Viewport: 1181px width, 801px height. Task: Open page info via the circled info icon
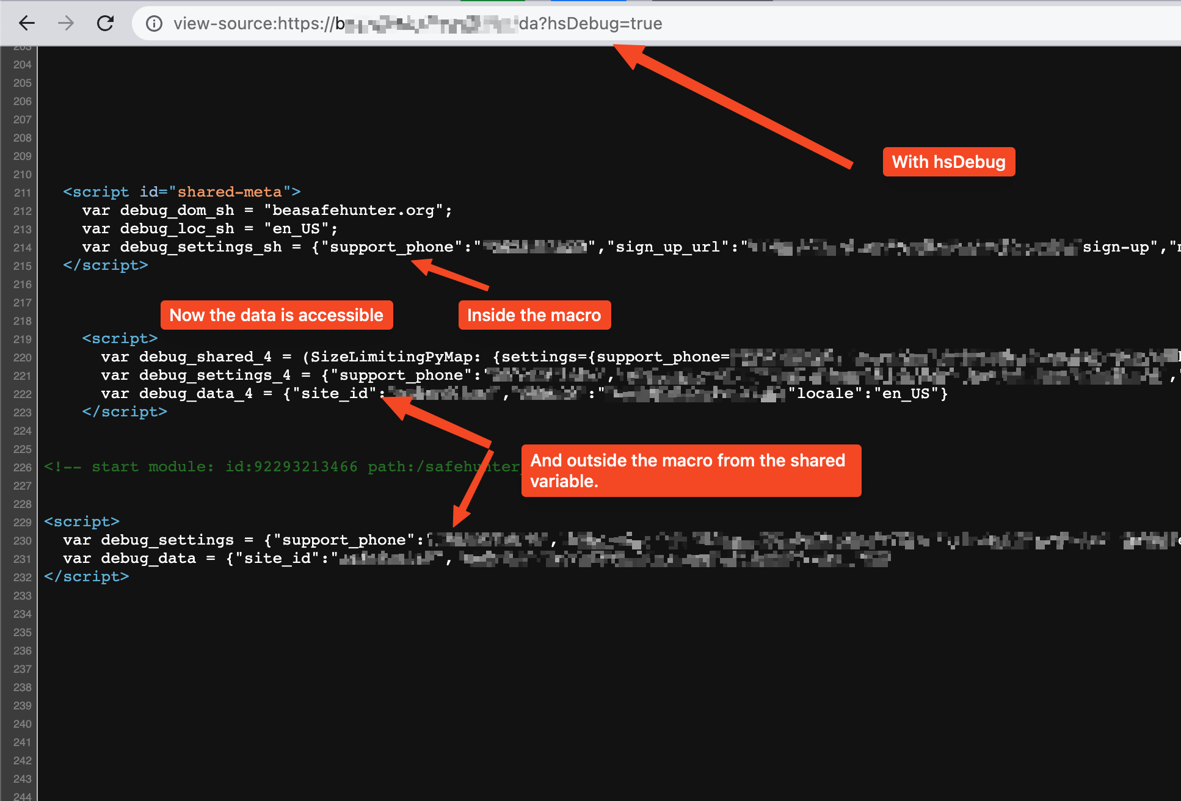pos(154,23)
